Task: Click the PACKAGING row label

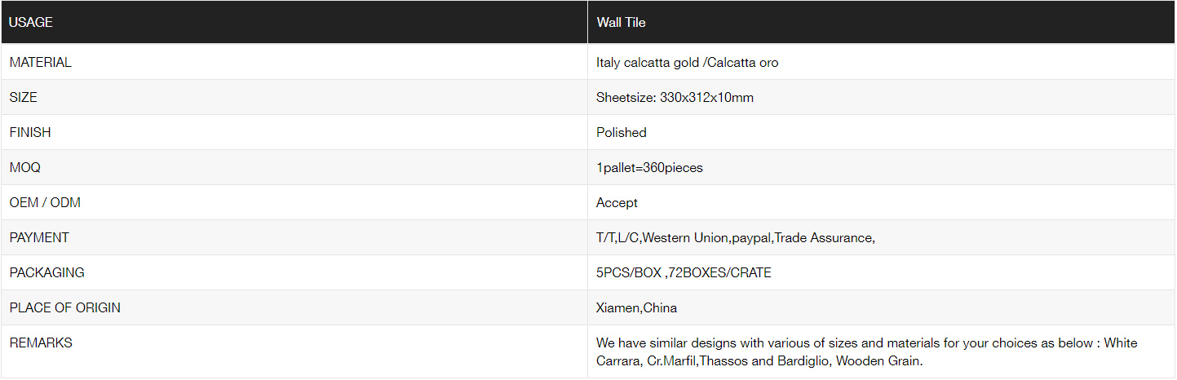Action: [47, 272]
